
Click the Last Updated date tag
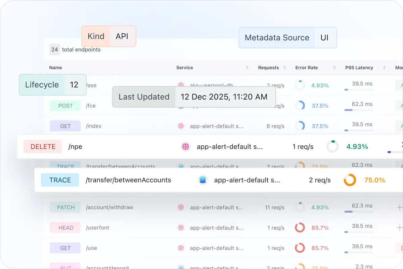point(194,97)
